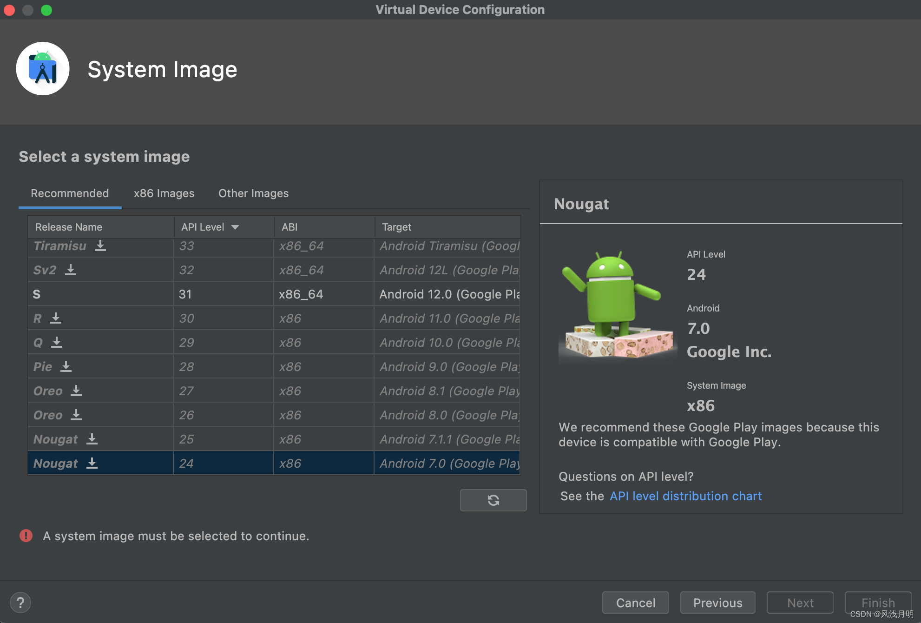Toggle API Level sort arrow
The width and height of the screenshot is (921, 623).
pos(235,227)
